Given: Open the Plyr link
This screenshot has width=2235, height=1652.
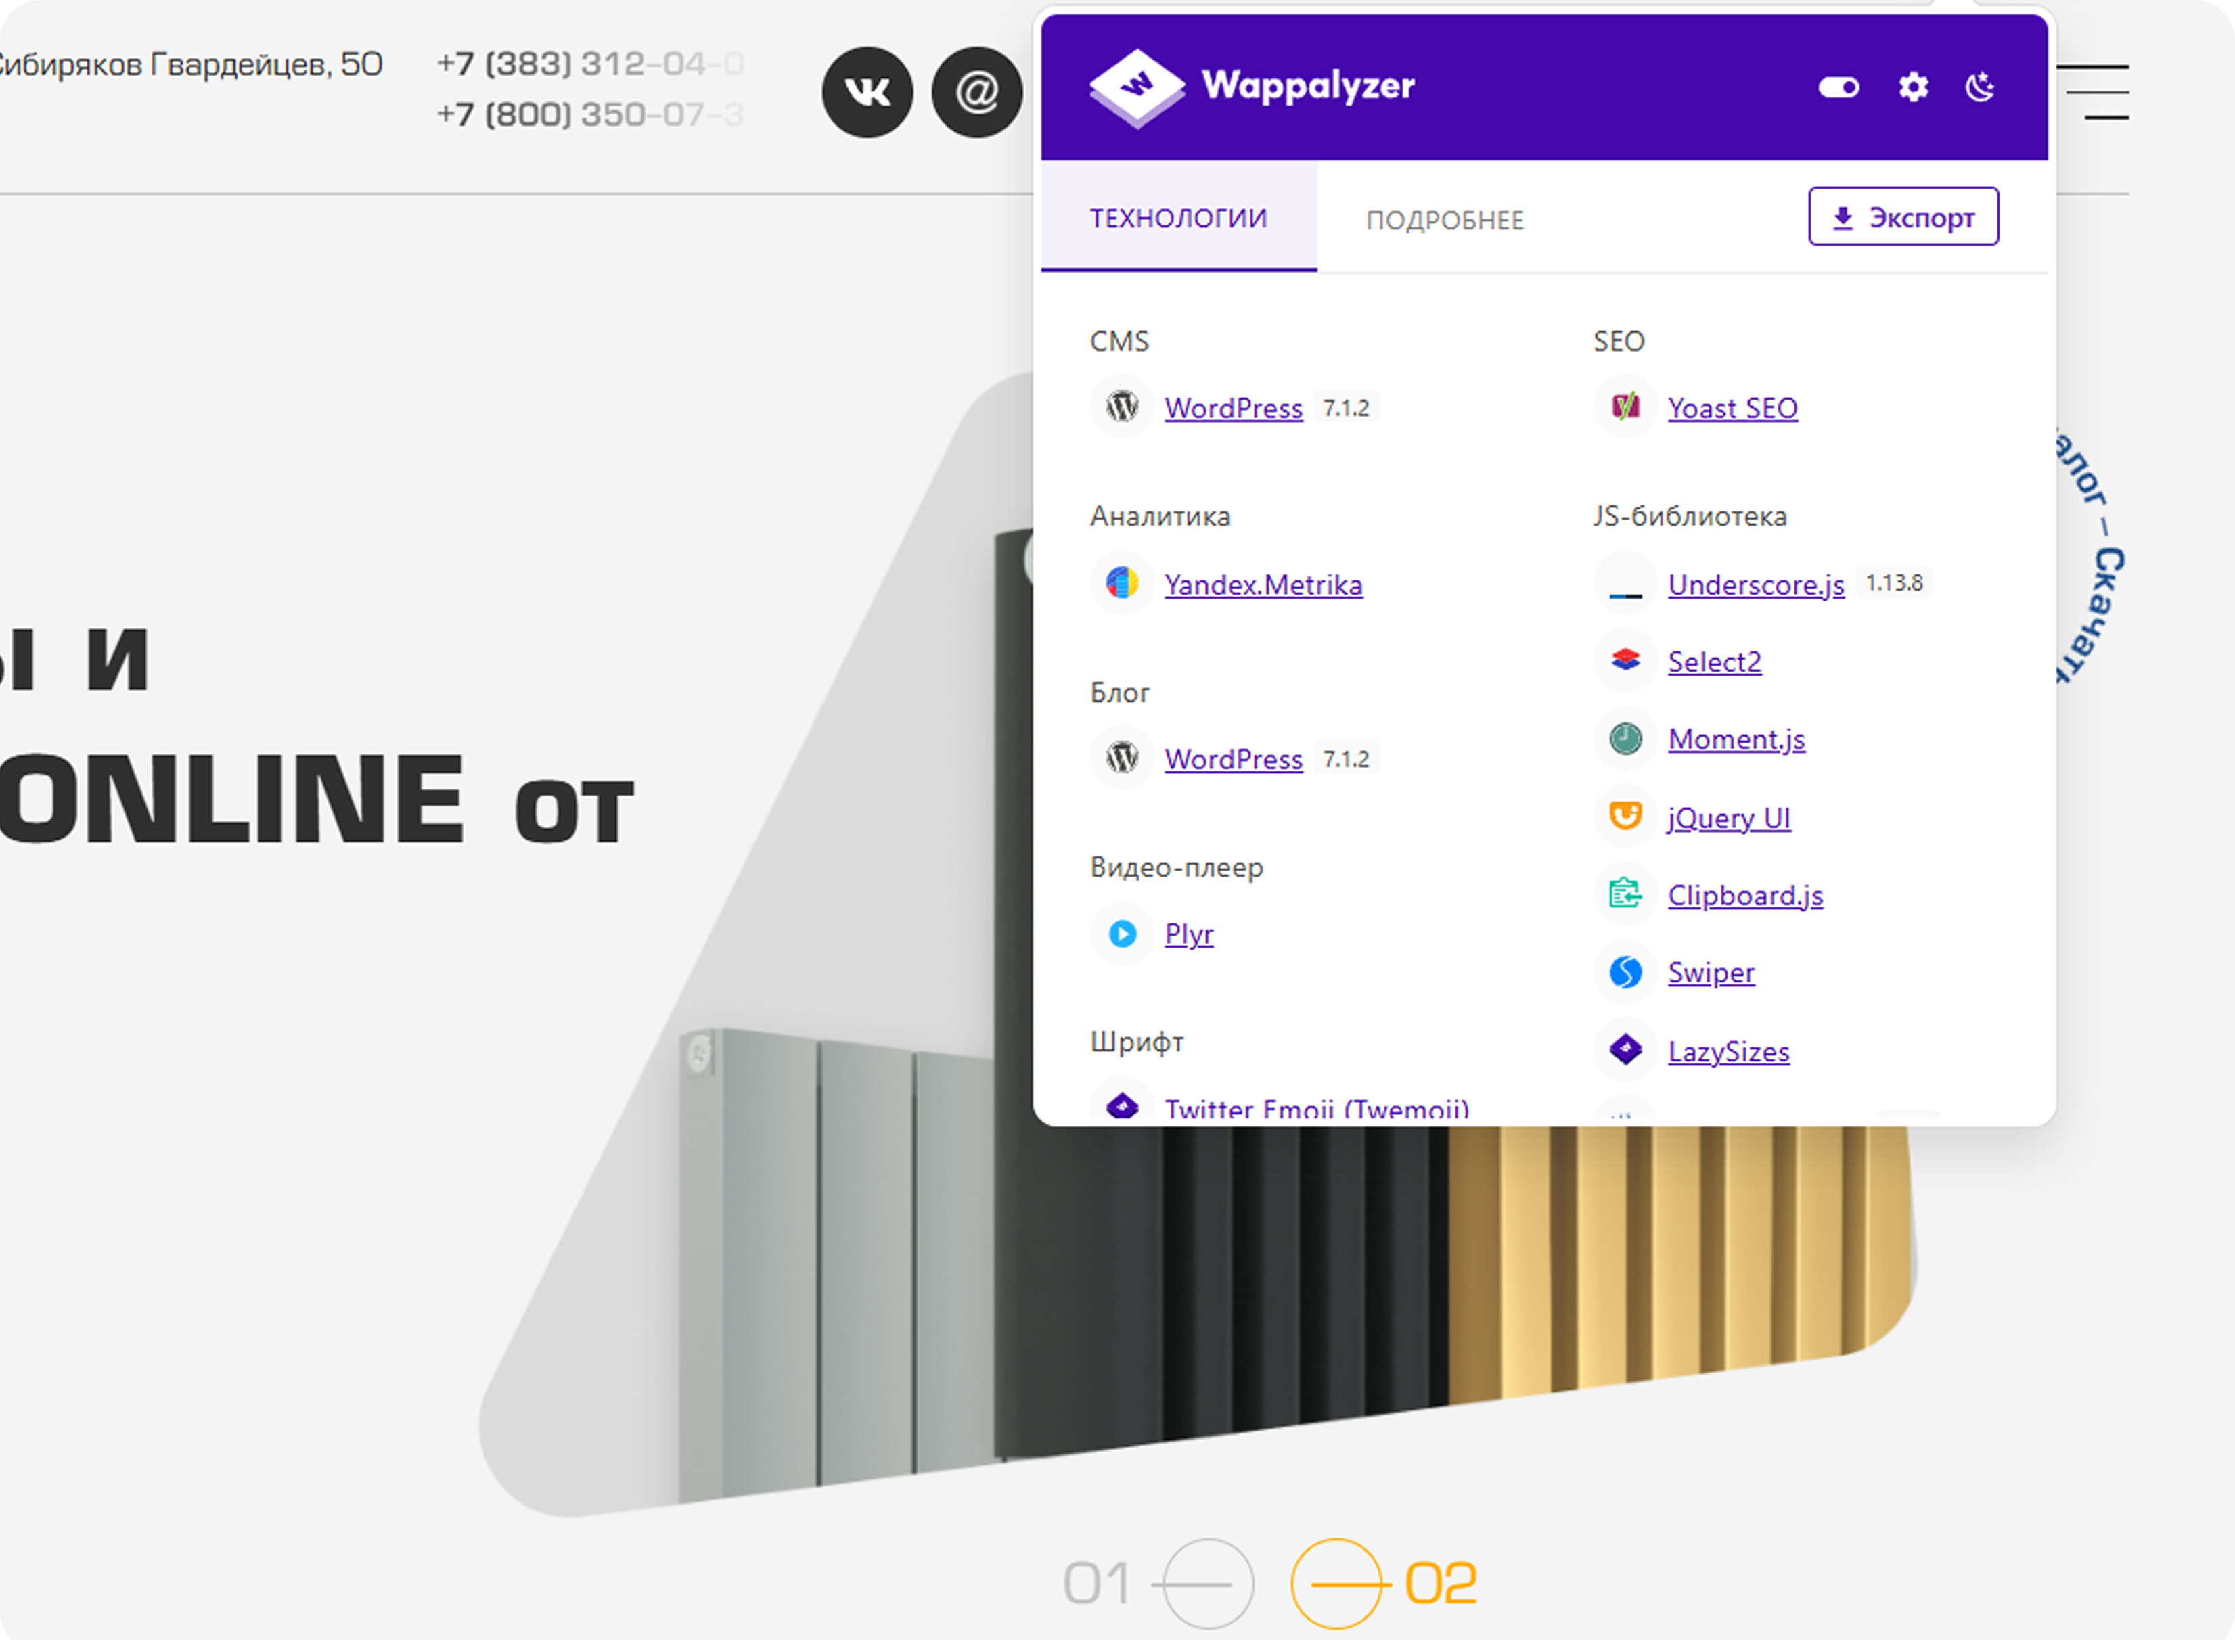Looking at the screenshot, I should [x=1189, y=934].
